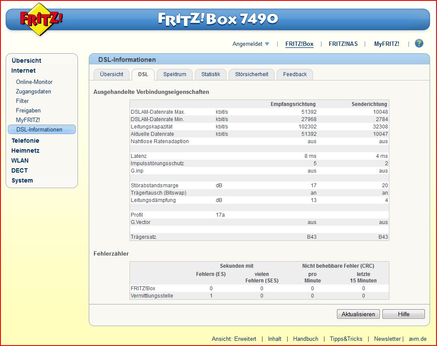
Task: Click the DSL-Informationen panel title
Action: pyautogui.click(x=127, y=60)
